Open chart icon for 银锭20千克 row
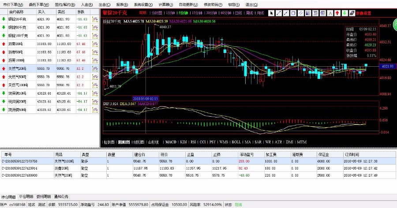The width and height of the screenshot is (397, 208). click(x=95, y=19)
